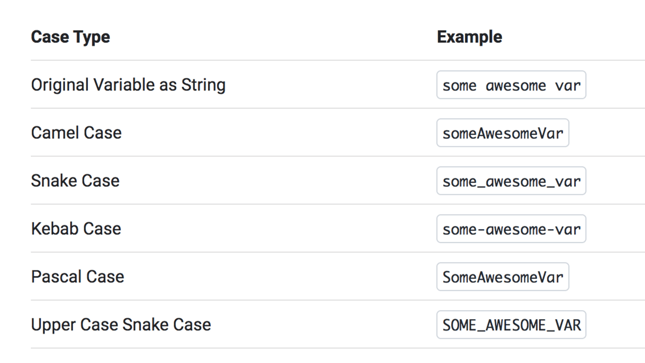The height and width of the screenshot is (363, 645).
Task: Click the word 'String' in first row
Action: click(x=203, y=85)
